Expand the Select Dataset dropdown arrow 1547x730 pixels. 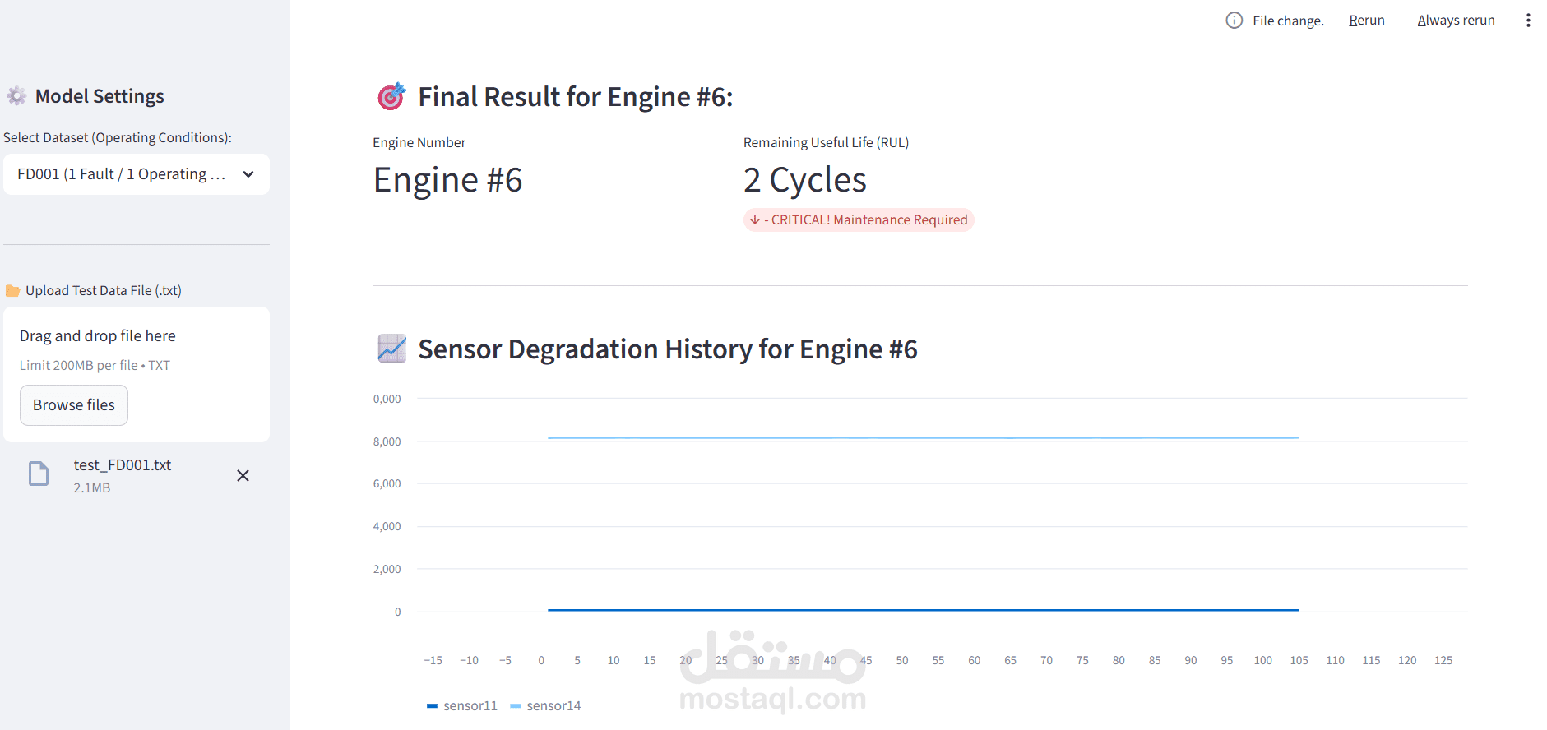(x=248, y=174)
